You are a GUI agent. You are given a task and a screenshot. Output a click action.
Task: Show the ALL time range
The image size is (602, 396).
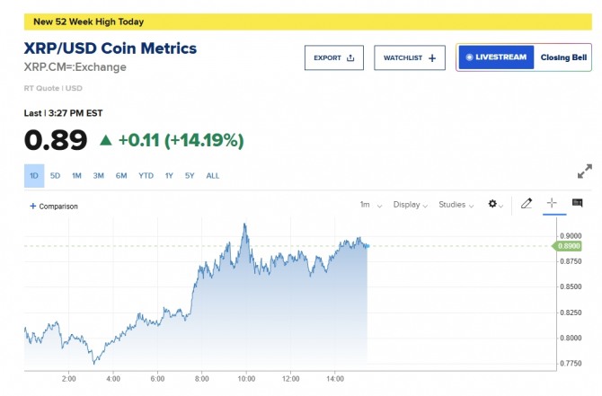213,176
